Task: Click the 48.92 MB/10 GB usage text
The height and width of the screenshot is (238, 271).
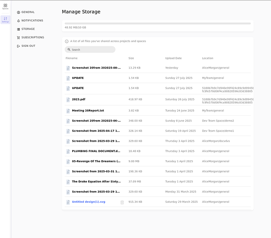Action: click(x=75, y=27)
